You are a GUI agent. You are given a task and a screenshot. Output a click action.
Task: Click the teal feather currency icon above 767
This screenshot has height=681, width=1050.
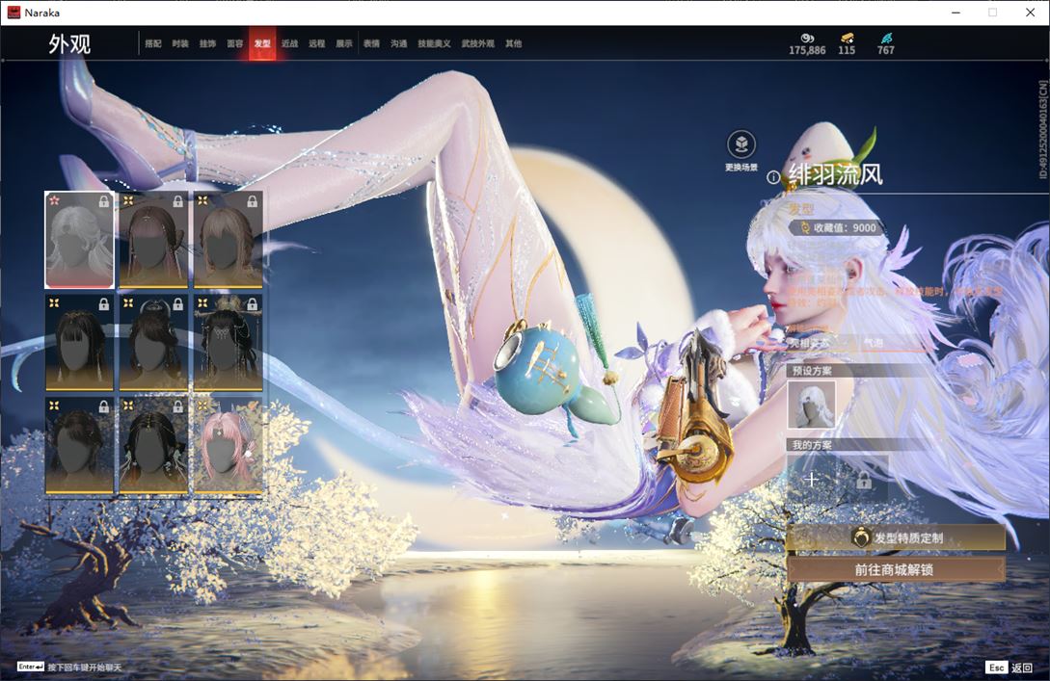click(x=886, y=39)
